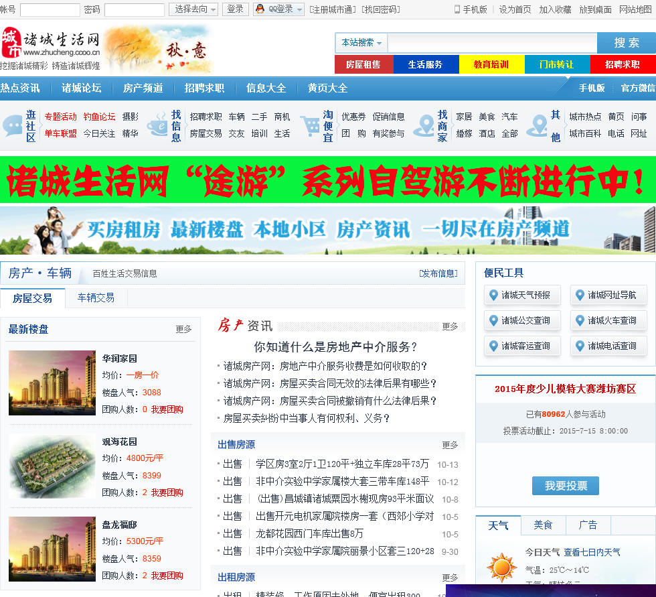Select the 房屋租售 red category tab

coord(363,64)
